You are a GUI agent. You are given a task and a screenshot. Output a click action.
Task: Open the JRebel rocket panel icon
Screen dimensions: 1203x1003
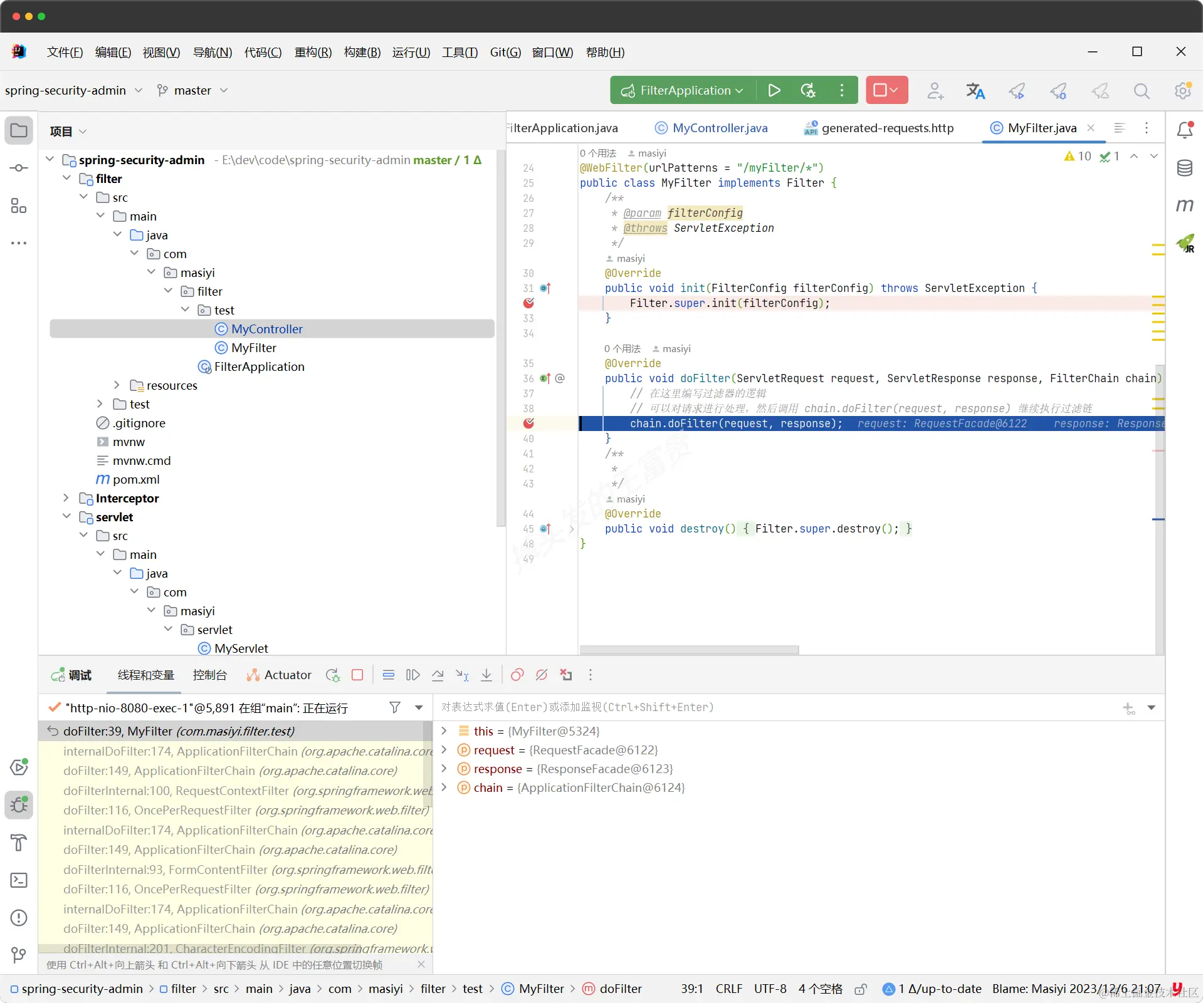coord(1185,242)
